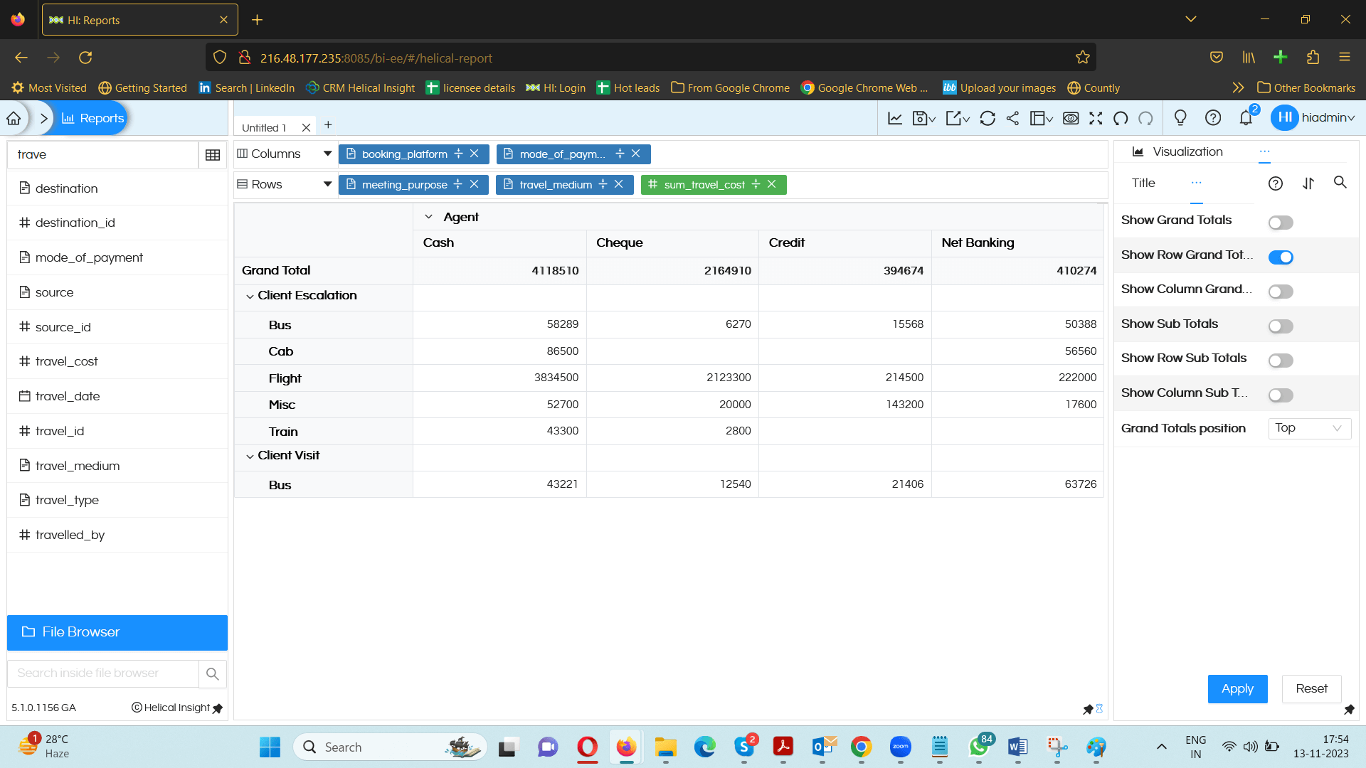Click the Apply button
The image size is (1366, 768).
[x=1237, y=689]
